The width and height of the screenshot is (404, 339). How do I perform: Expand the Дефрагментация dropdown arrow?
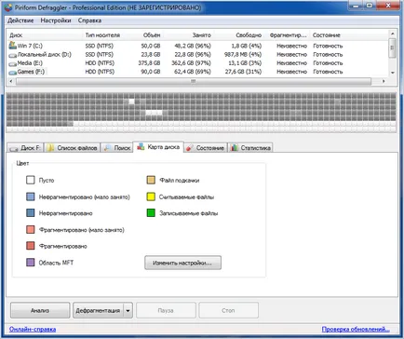pyautogui.click(x=128, y=310)
